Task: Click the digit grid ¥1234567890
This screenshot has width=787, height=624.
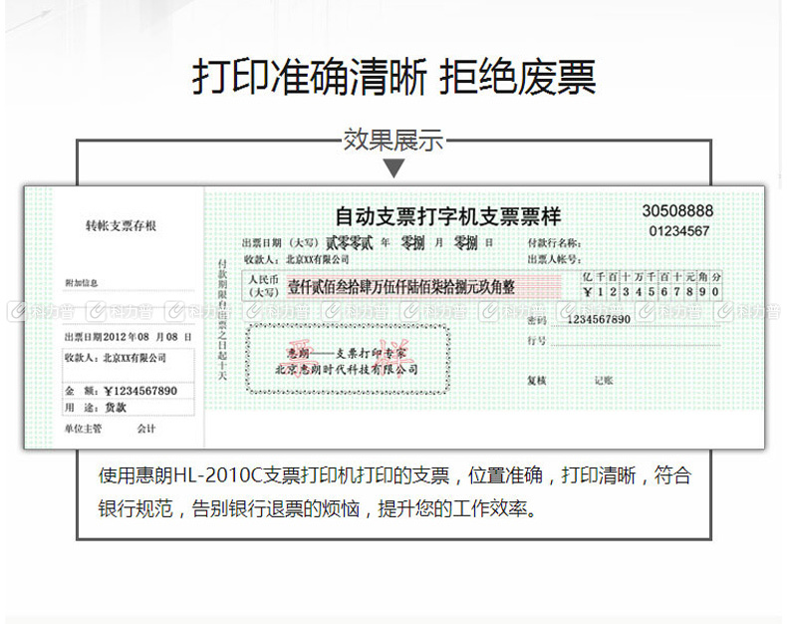Action: (x=652, y=292)
